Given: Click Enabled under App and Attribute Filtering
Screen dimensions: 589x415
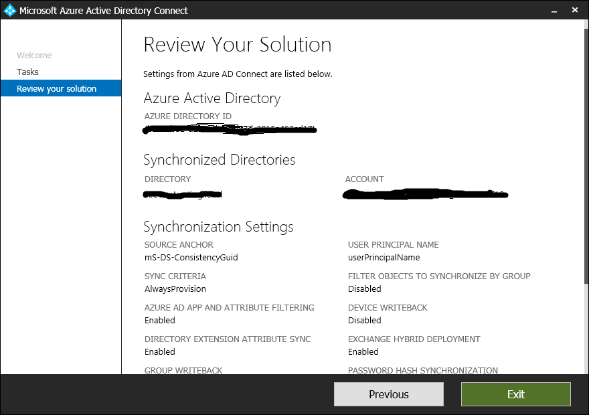Looking at the screenshot, I should pos(160,321).
